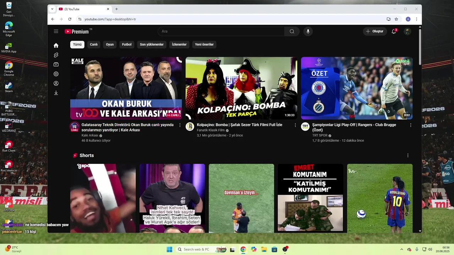454x255 pixels.
Task: Open the YouTube hamburger guide menu
Action: pyautogui.click(x=56, y=32)
